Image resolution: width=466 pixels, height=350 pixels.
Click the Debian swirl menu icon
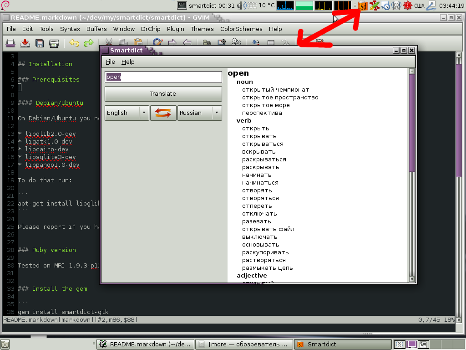5,5
